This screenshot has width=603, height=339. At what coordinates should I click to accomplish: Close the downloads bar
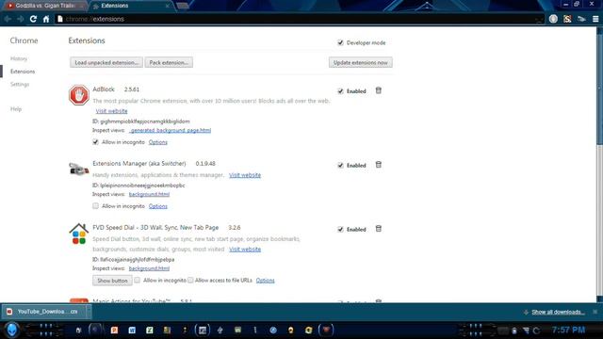point(595,312)
